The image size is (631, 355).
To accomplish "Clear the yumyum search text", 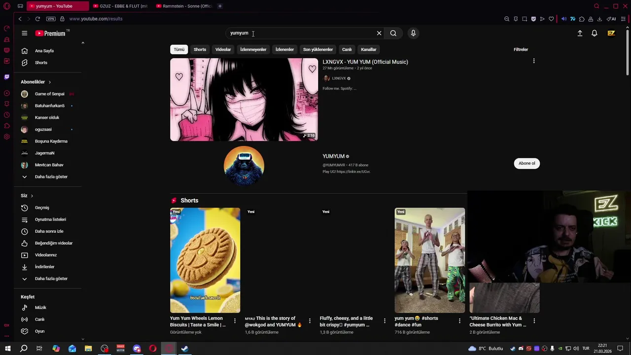I will [x=379, y=33].
